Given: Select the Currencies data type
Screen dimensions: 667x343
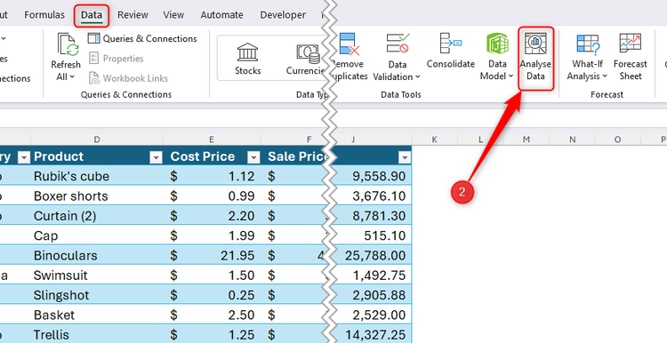Looking at the screenshot, I should pyautogui.click(x=306, y=59).
